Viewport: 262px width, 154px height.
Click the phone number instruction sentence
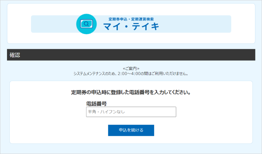click(x=131, y=92)
